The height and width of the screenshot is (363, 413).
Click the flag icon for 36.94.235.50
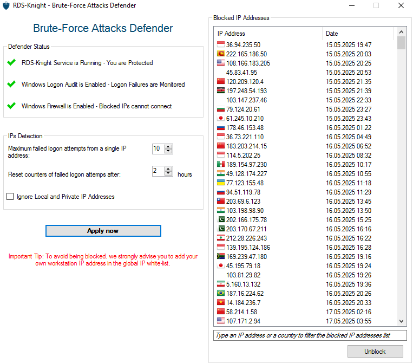[221, 44]
